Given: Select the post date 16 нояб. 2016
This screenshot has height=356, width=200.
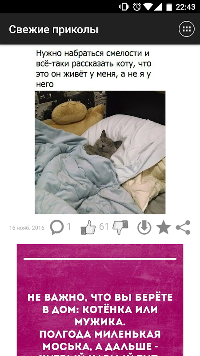Looking at the screenshot, I should (x=27, y=228).
